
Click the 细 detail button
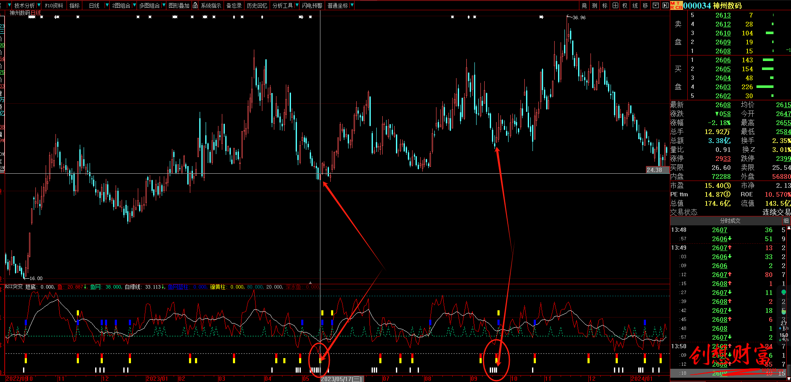(786, 221)
